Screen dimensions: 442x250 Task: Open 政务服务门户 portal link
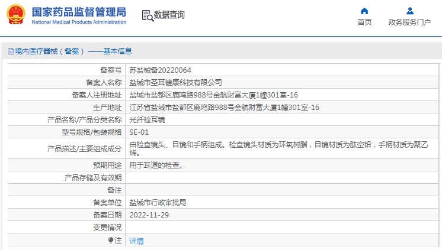coord(409,22)
